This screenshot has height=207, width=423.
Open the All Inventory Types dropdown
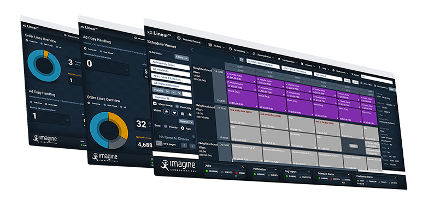click(x=169, y=65)
